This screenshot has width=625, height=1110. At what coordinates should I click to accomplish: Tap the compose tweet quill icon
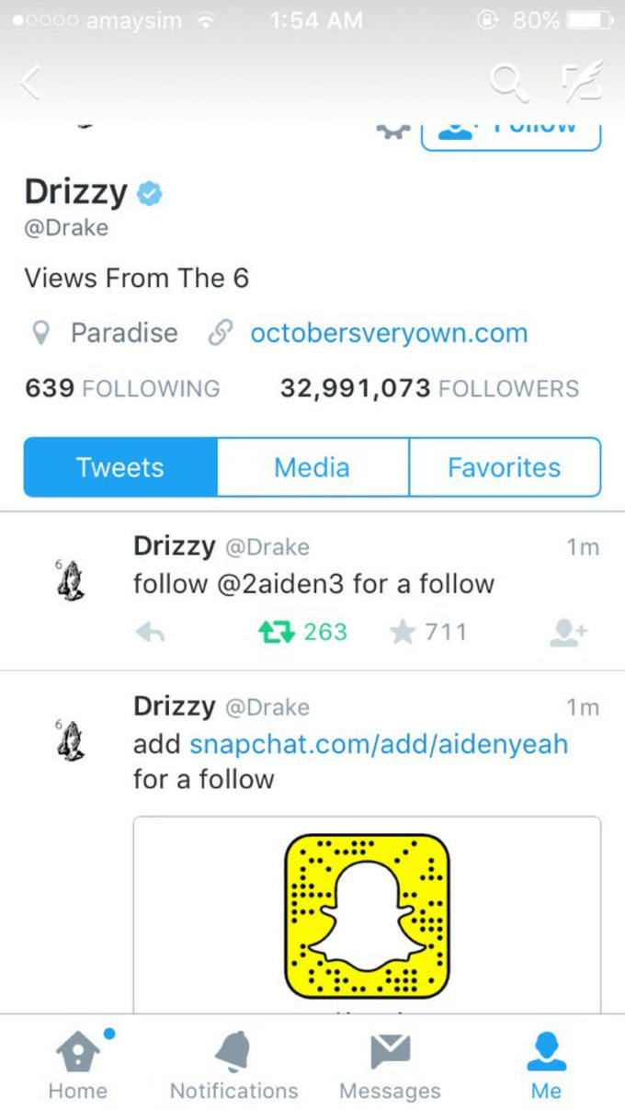pos(581,81)
